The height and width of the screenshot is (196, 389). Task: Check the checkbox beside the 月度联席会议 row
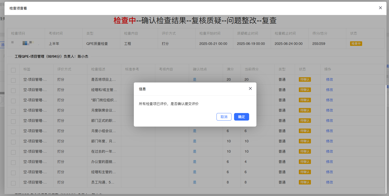click(13, 110)
